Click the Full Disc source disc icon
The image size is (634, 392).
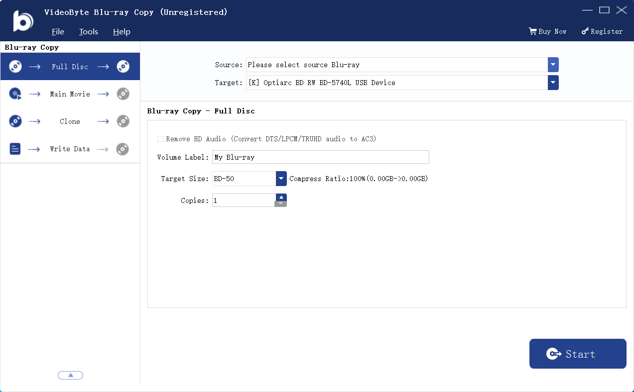click(x=16, y=67)
